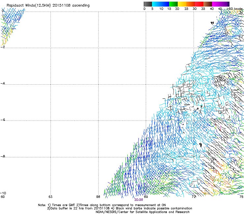Click the 'Rapidscat Winds(12.5KM)' title text
244x214 pixels.
(29, 6)
